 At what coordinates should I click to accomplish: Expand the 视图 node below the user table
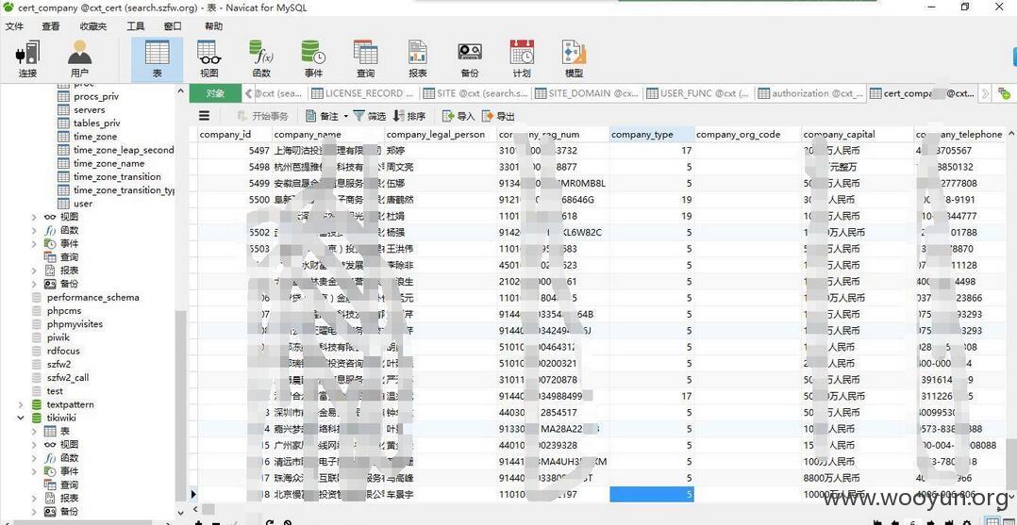tap(34, 217)
